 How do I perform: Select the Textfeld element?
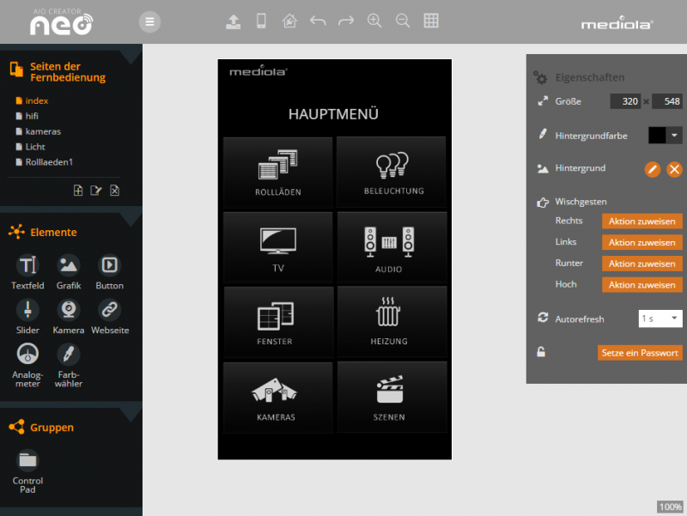[x=27, y=265]
